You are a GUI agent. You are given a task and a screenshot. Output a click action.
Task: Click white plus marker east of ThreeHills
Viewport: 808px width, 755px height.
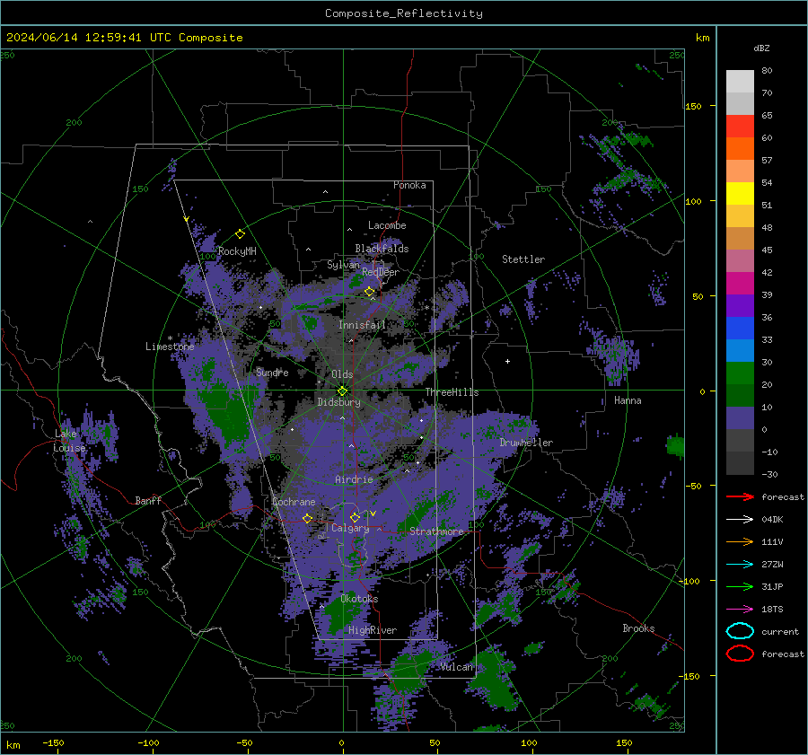(x=507, y=361)
